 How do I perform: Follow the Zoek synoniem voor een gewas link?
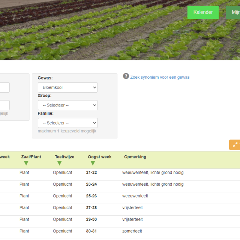[160, 77]
